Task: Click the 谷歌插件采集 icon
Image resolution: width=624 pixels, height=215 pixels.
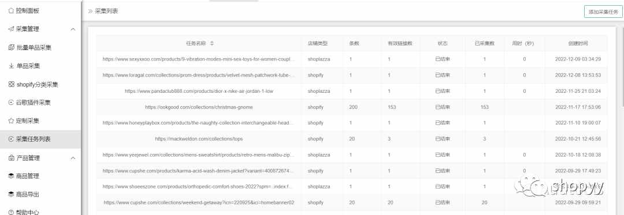Action: point(11,103)
